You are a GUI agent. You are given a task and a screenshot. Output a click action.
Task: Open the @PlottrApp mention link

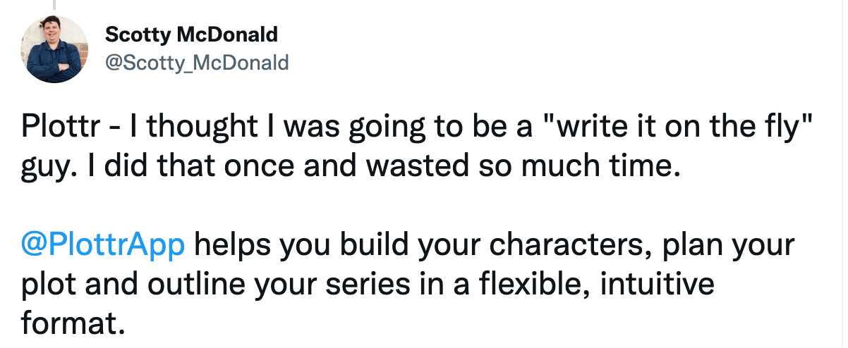pos(104,245)
